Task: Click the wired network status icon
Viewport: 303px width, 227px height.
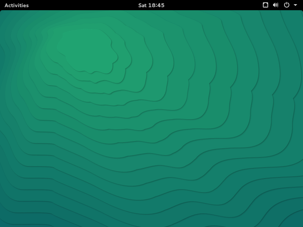Action: click(x=266, y=5)
